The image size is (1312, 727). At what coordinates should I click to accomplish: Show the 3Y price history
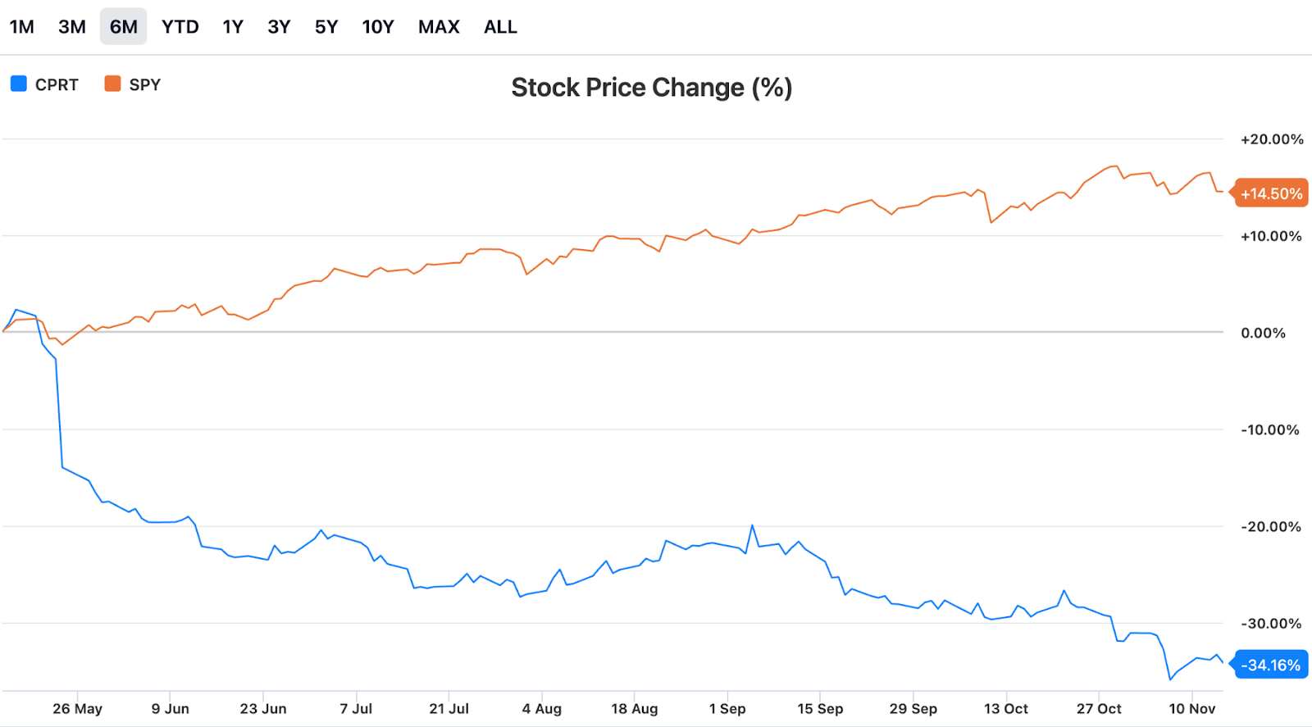point(279,27)
